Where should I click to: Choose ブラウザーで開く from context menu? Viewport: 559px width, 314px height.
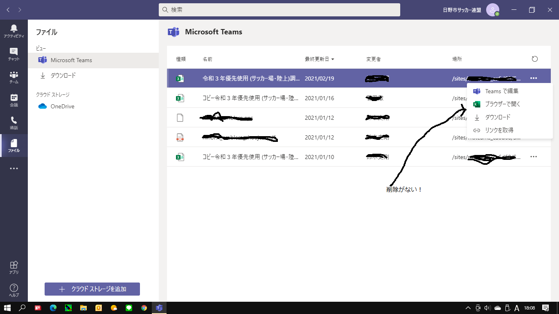click(509, 104)
